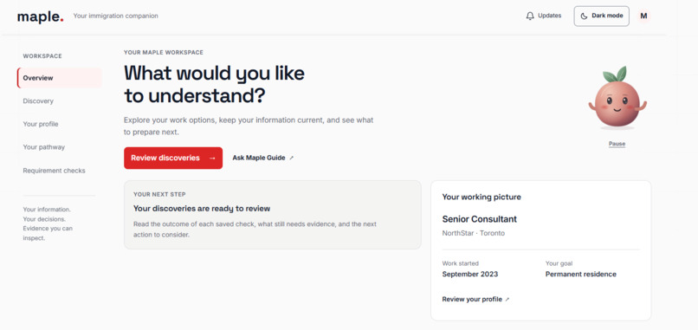Image resolution: width=698 pixels, height=330 pixels.
Task: Select Overview in workspace sidebar
Action: click(59, 78)
